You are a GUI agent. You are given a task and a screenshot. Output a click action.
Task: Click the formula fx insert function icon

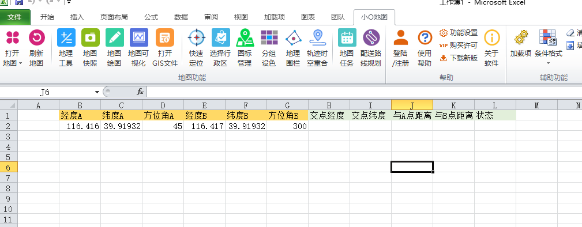[140, 92]
